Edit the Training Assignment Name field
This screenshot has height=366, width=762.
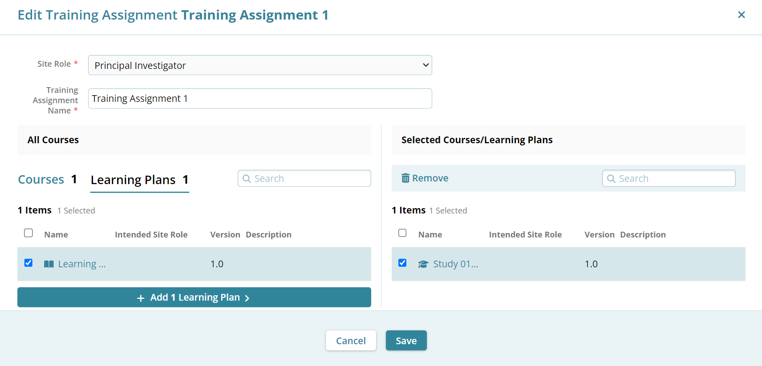pos(260,98)
